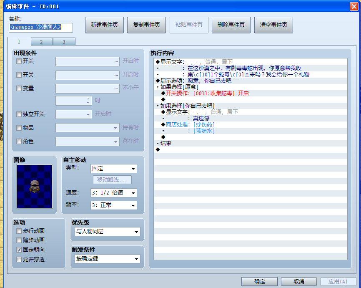
Task: Toggle the 踏步动画 option
Action: pos(19,240)
